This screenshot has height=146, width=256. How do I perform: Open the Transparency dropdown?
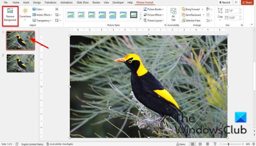pyautogui.click(x=42, y=20)
